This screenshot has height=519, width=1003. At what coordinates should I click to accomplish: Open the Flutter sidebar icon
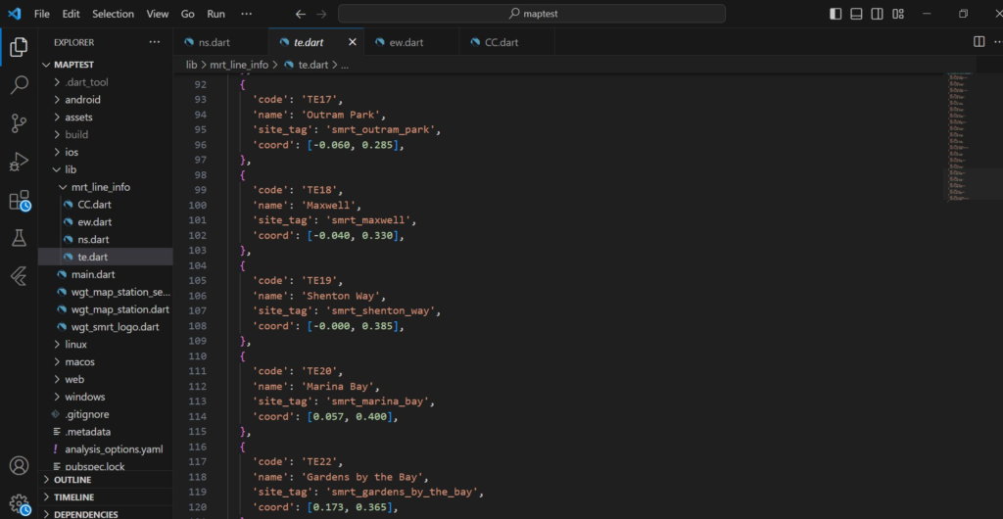19,276
